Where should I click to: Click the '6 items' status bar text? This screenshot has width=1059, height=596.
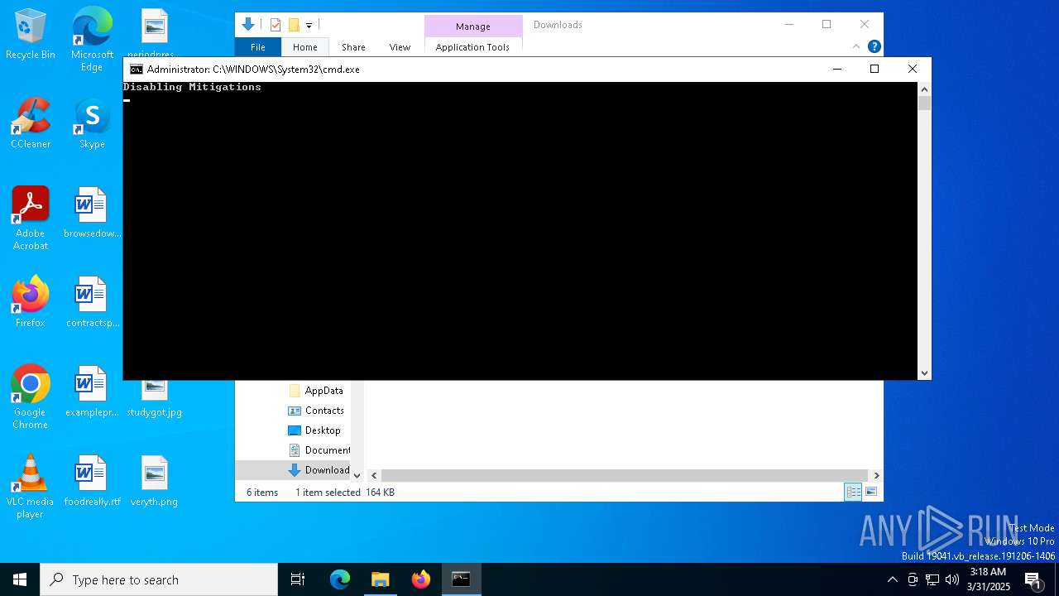[x=262, y=493]
